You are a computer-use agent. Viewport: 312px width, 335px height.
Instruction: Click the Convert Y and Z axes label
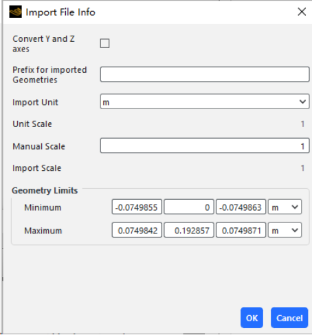tap(43, 44)
